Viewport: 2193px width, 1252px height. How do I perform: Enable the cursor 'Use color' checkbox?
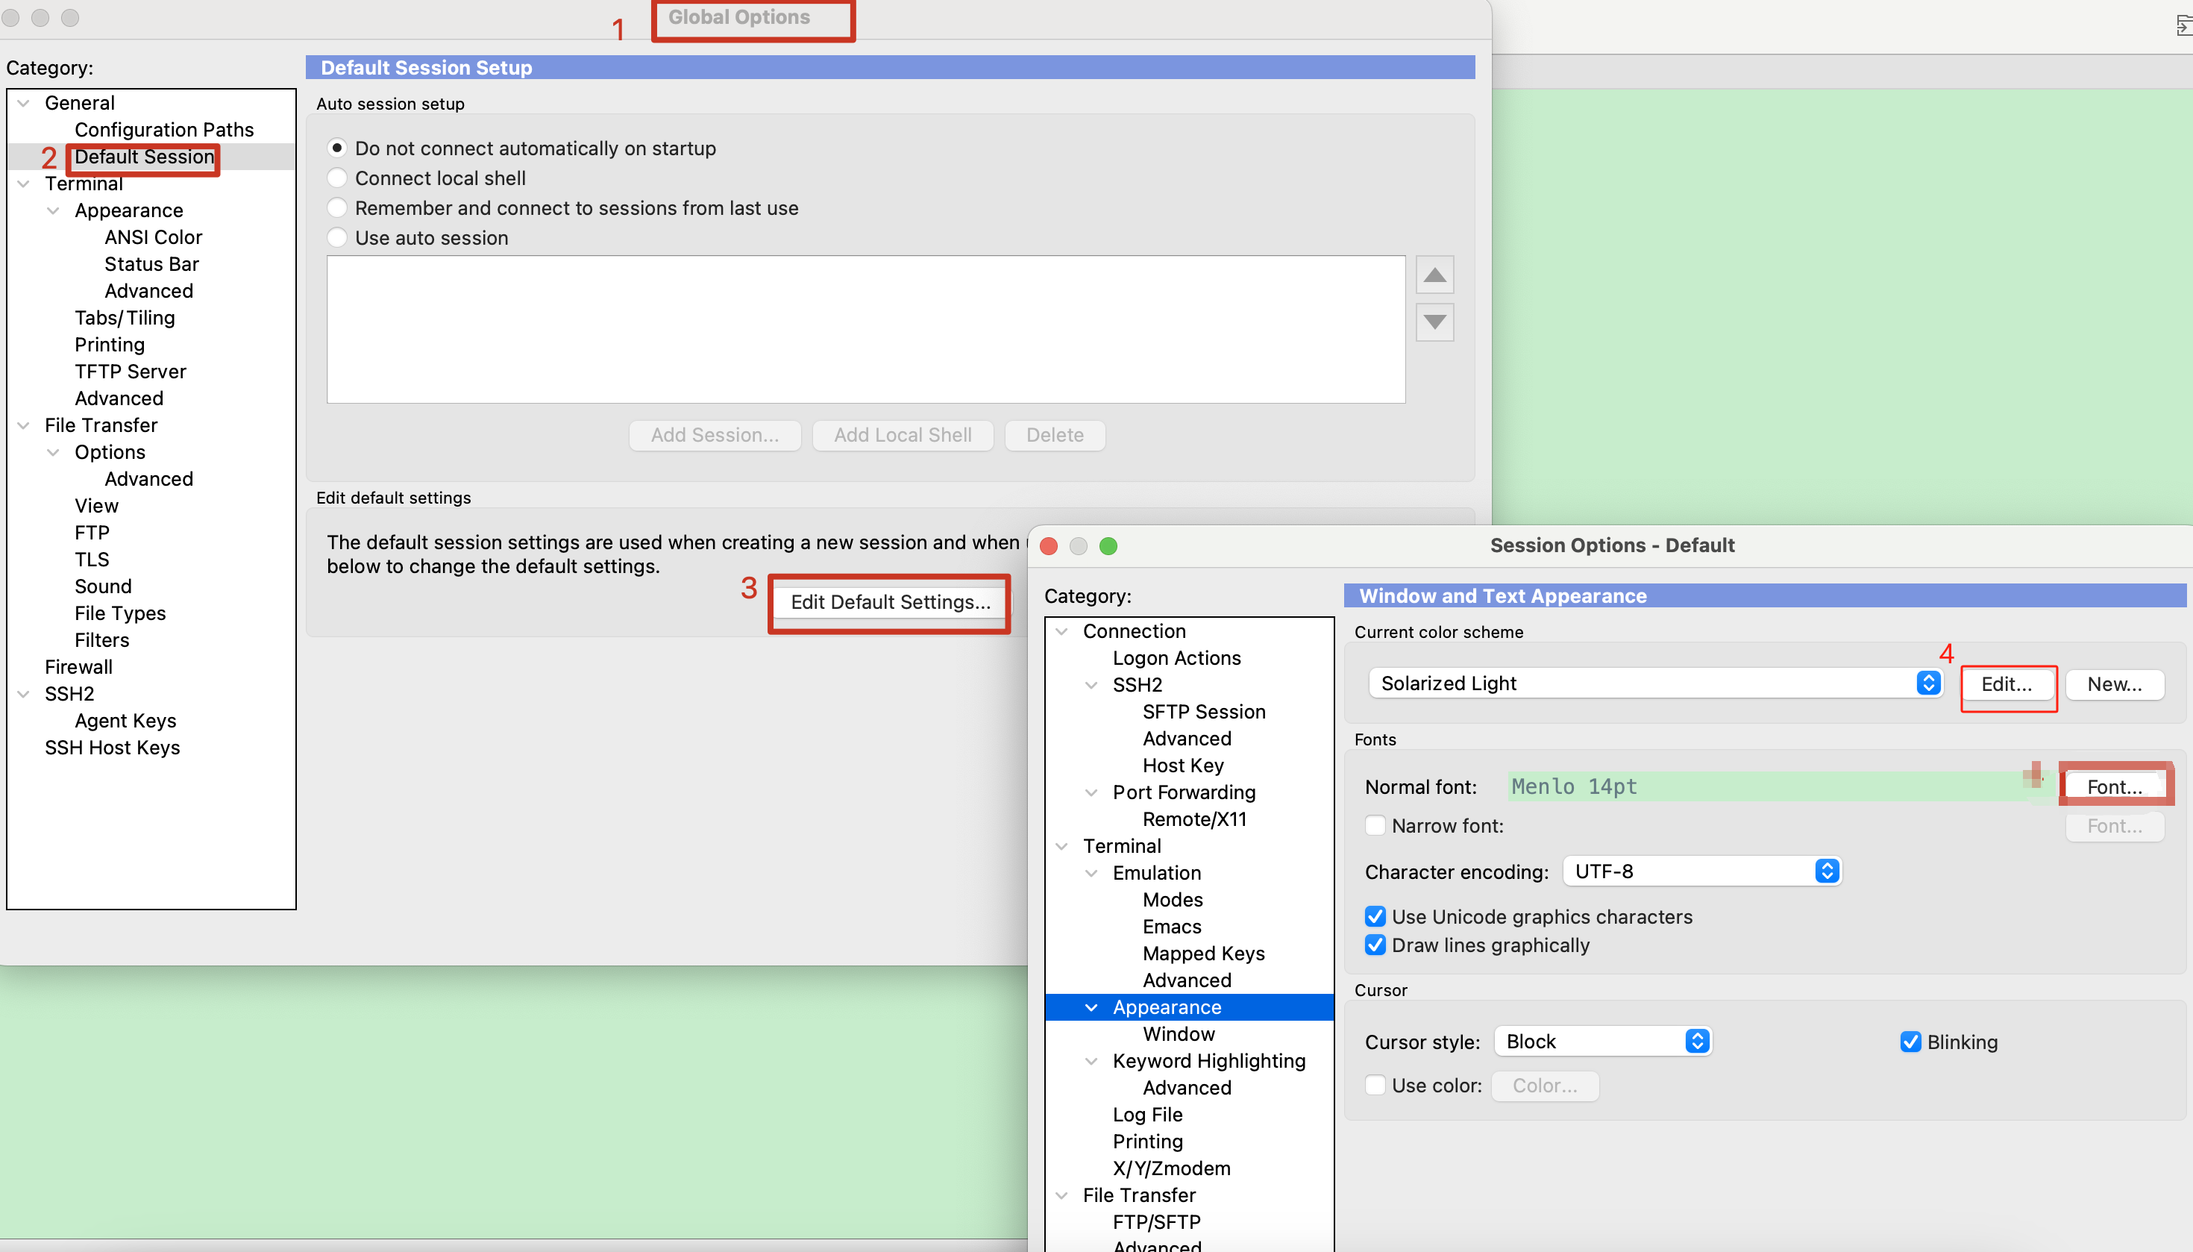click(x=1375, y=1085)
